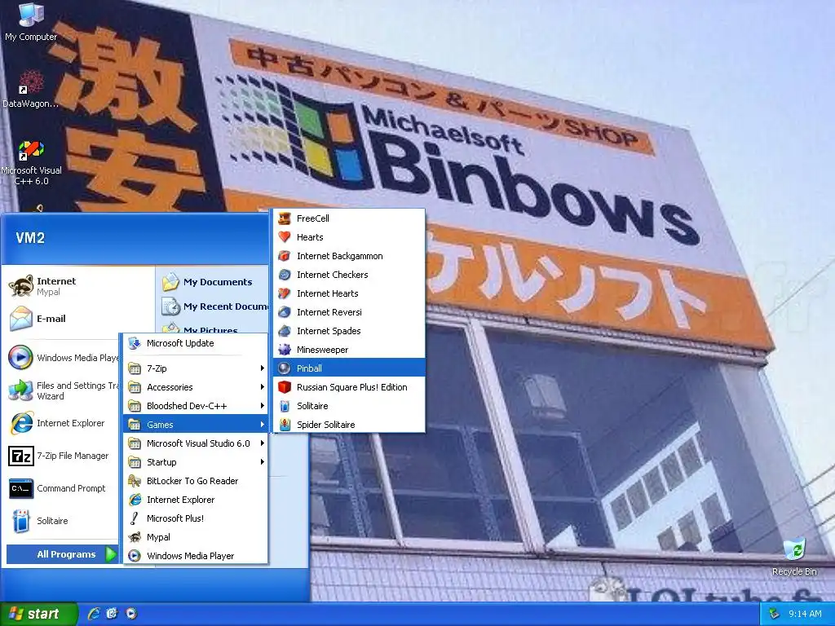Open Internet Spades
Image resolution: width=835 pixels, height=626 pixels.
(349, 331)
